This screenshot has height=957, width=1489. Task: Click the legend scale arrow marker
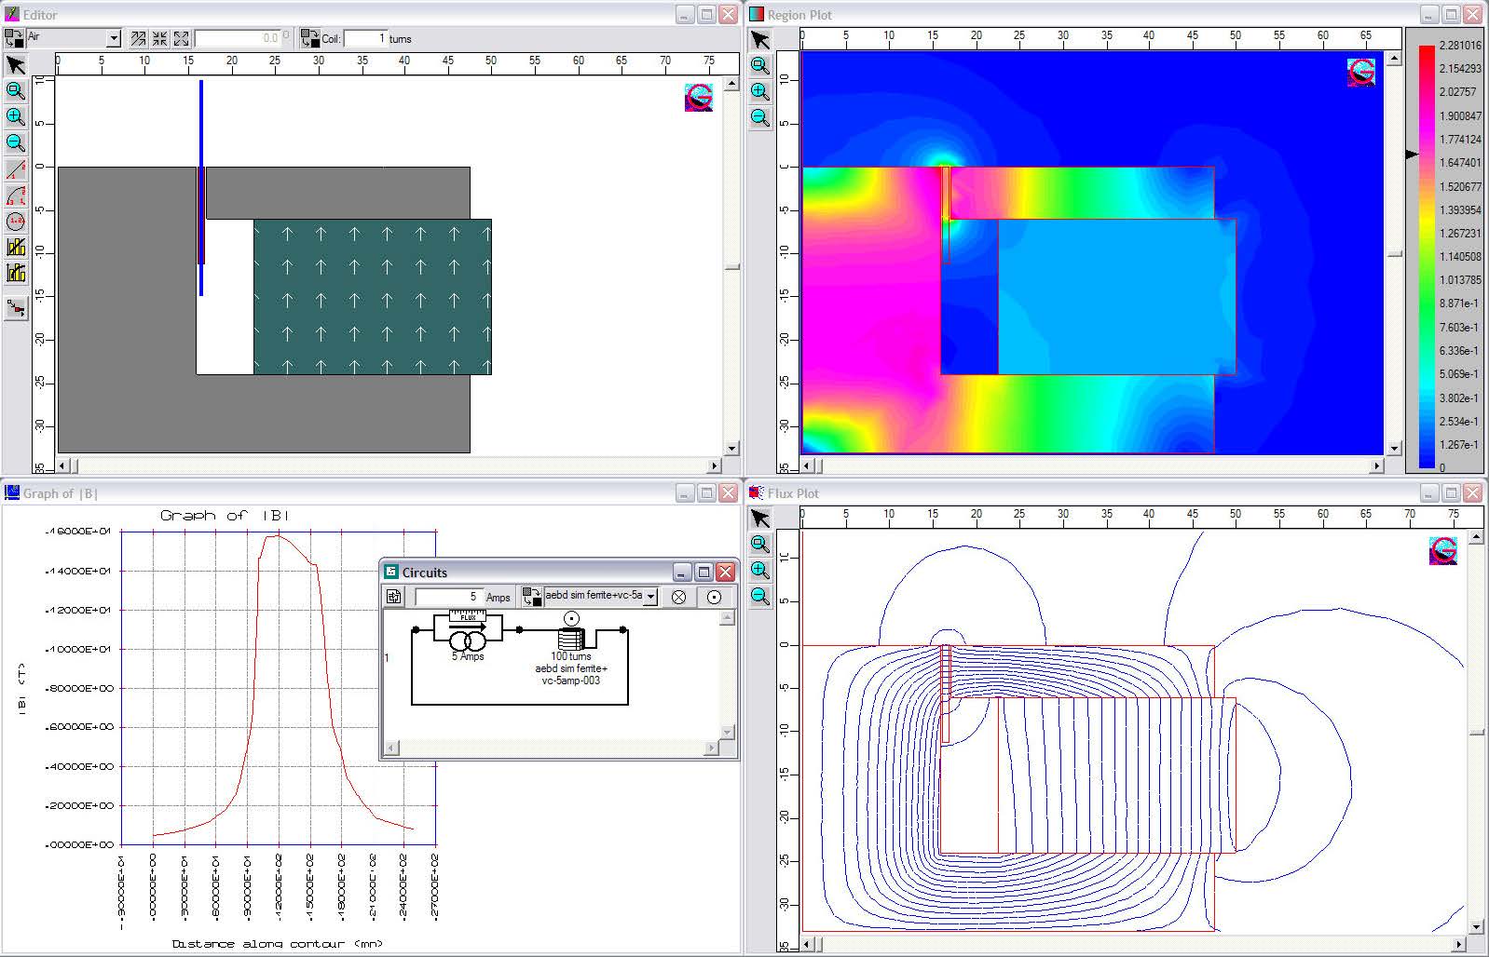coord(1412,155)
